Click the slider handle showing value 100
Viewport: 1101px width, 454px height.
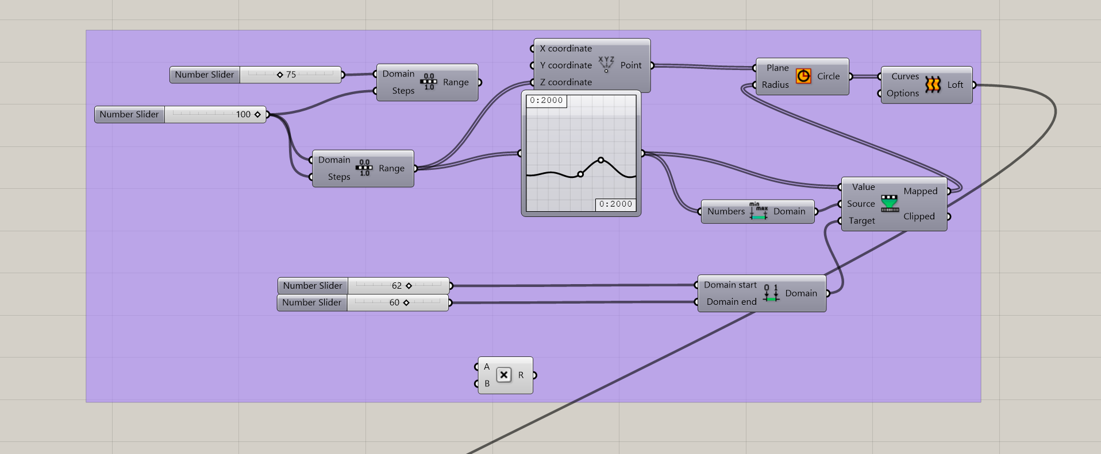pos(257,114)
